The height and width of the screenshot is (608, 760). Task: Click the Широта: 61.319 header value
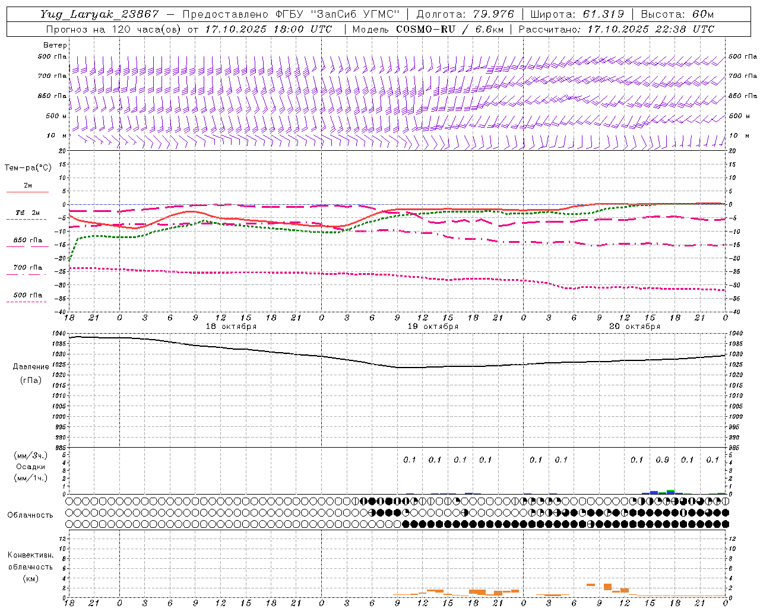point(577,14)
